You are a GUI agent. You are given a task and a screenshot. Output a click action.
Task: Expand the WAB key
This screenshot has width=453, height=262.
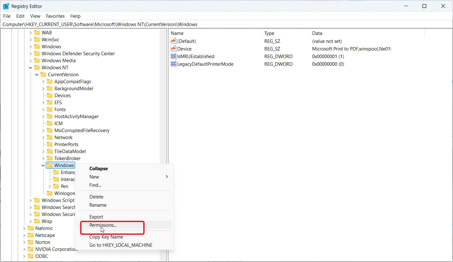tap(31, 32)
